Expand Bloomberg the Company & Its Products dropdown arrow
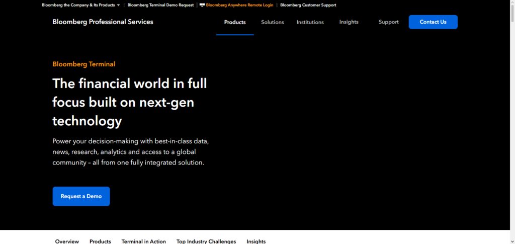The height and width of the screenshot is (244, 515). [118, 5]
